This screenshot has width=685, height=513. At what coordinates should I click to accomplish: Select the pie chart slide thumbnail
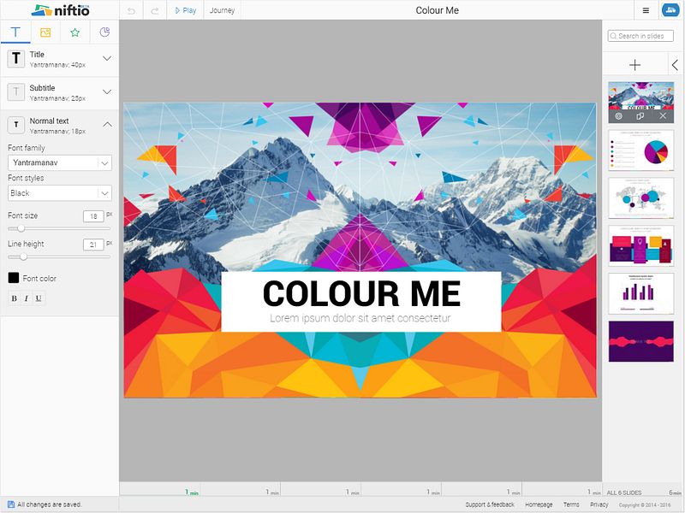coord(640,150)
